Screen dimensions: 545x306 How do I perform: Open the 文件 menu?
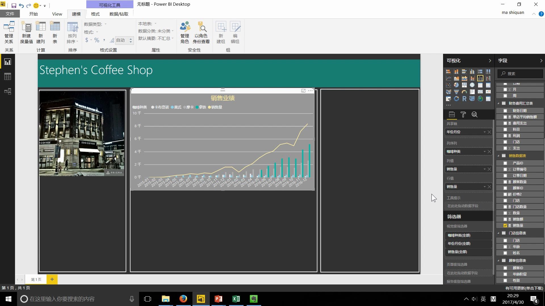tap(10, 14)
